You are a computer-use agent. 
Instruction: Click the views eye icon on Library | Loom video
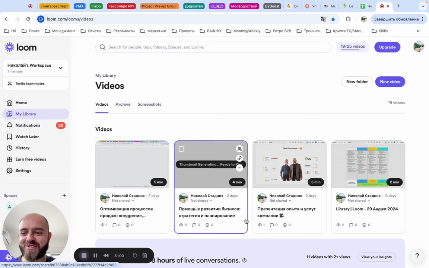click(338, 225)
